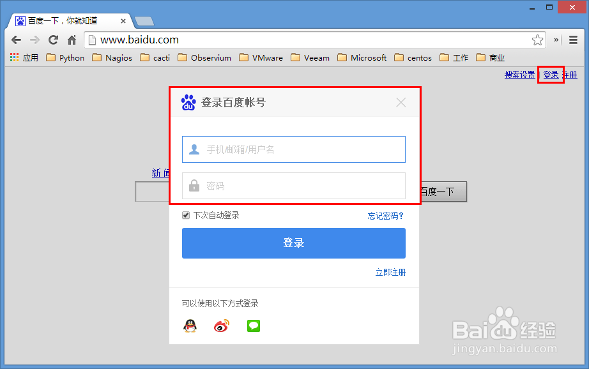Click the browser Back arrow

16,40
